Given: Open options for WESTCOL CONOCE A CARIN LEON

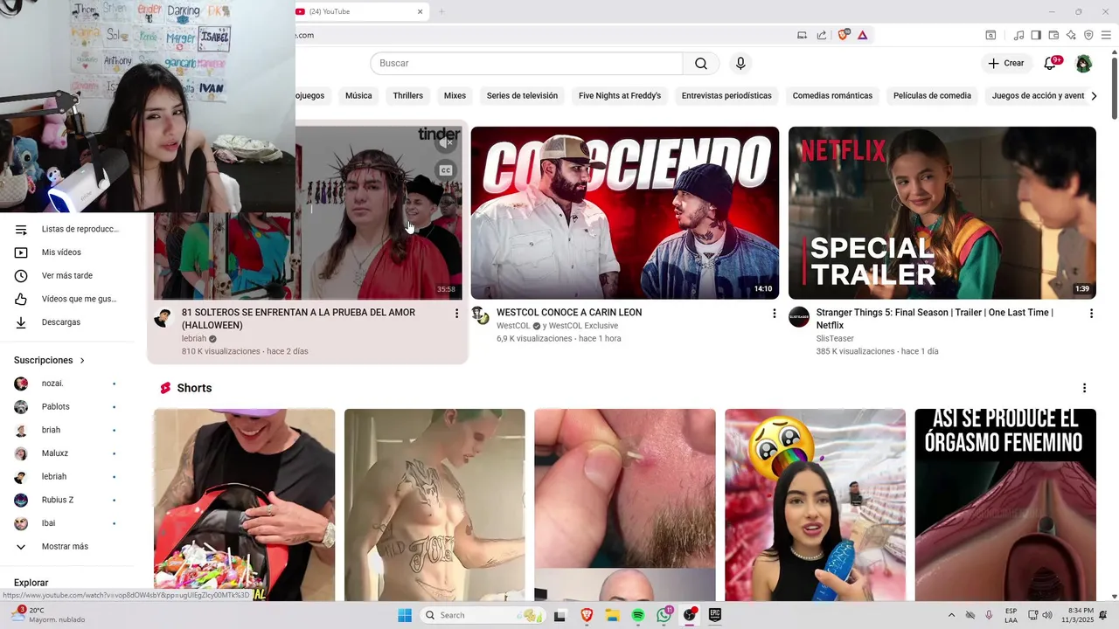Looking at the screenshot, I should coord(774,313).
